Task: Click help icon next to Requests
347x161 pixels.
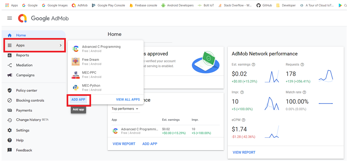Action: click(302, 64)
